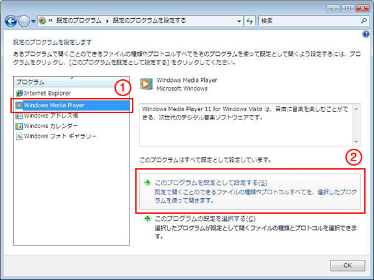Image resolution: width=374 pixels, height=280 pixels.
Task: Close the window with the red X
Action: click(362, 8)
